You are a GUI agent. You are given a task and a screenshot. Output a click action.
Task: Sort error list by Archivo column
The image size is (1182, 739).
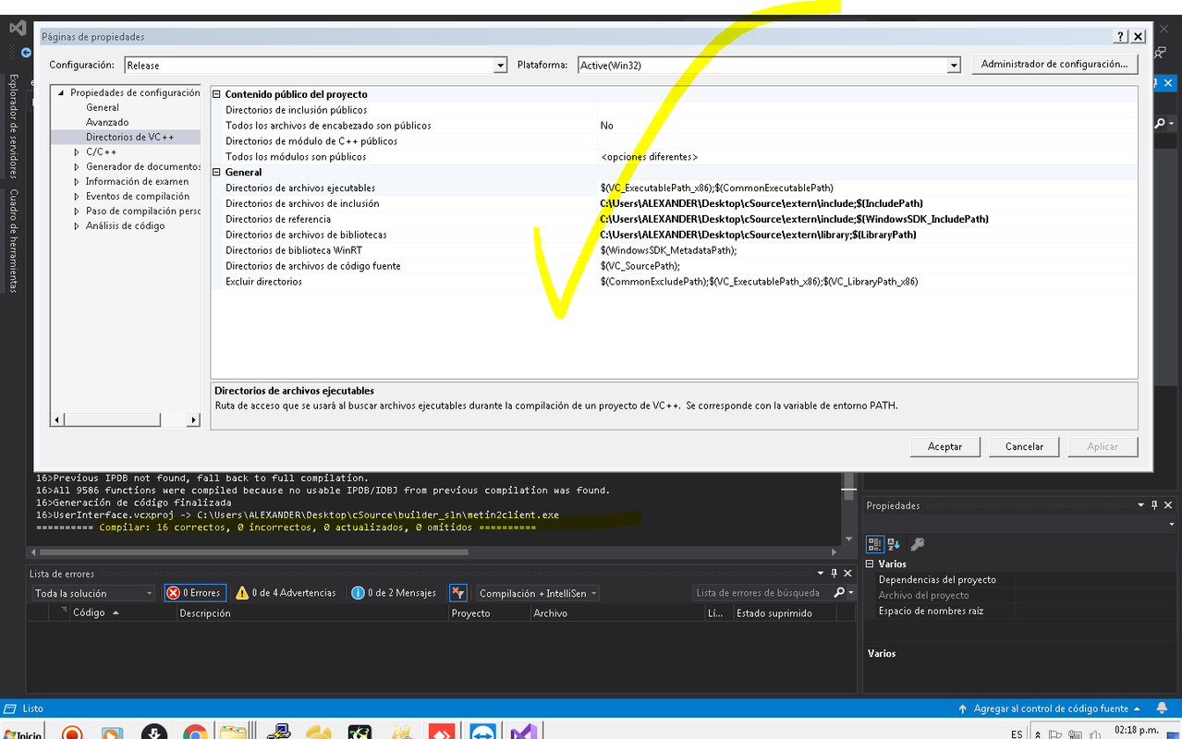[x=617, y=613]
